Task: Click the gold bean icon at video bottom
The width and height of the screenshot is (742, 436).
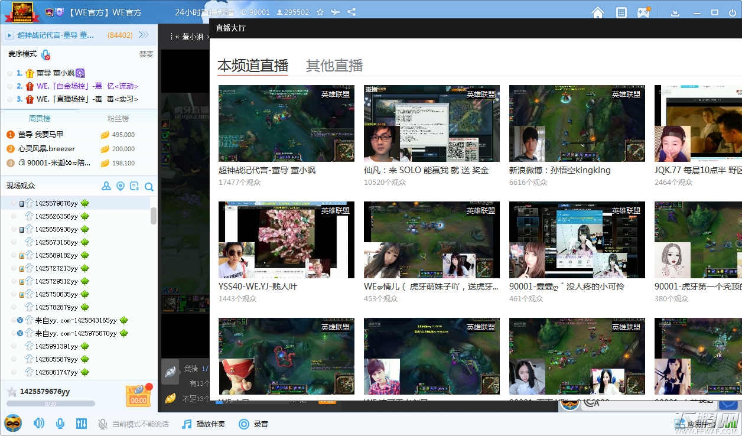Action: click(170, 398)
